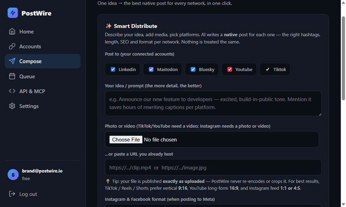The image size is (346, 207).
Task: Select the Compose menu item
Action: [x=43, y=61]
